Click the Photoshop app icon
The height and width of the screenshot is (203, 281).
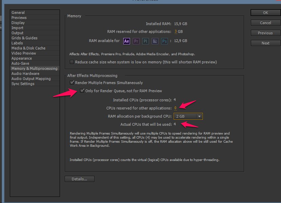(x=165, y=41)
